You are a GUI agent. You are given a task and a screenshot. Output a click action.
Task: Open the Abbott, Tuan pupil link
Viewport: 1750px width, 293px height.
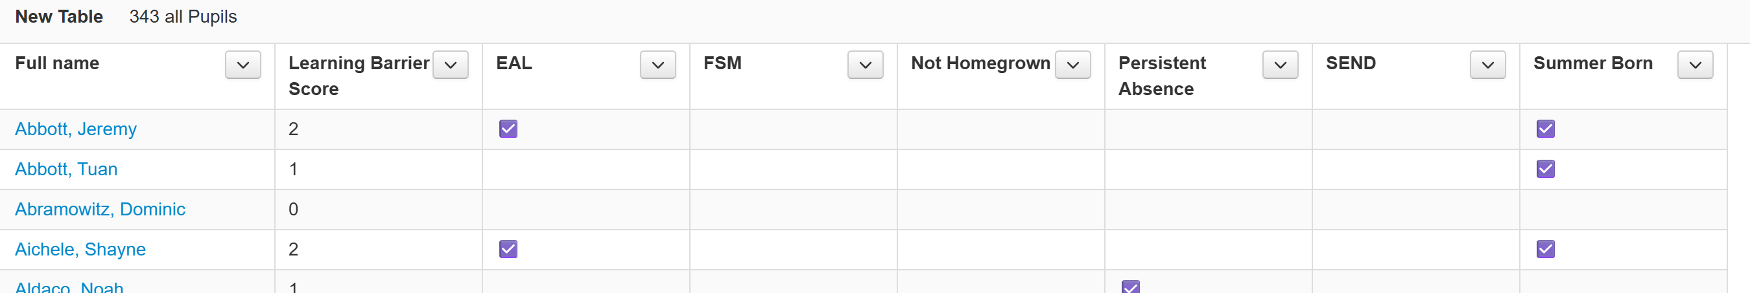pyautogui.click(x=66, y=169)
